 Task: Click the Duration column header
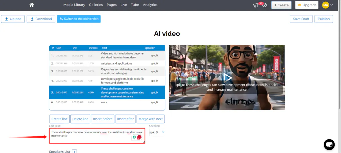pyautogui.click(x=93, y=48)
